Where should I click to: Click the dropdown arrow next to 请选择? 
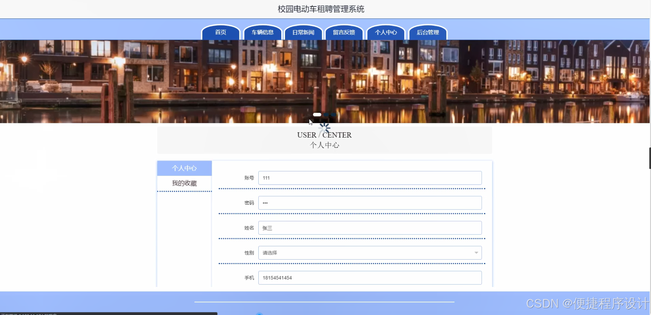point(476,253)
